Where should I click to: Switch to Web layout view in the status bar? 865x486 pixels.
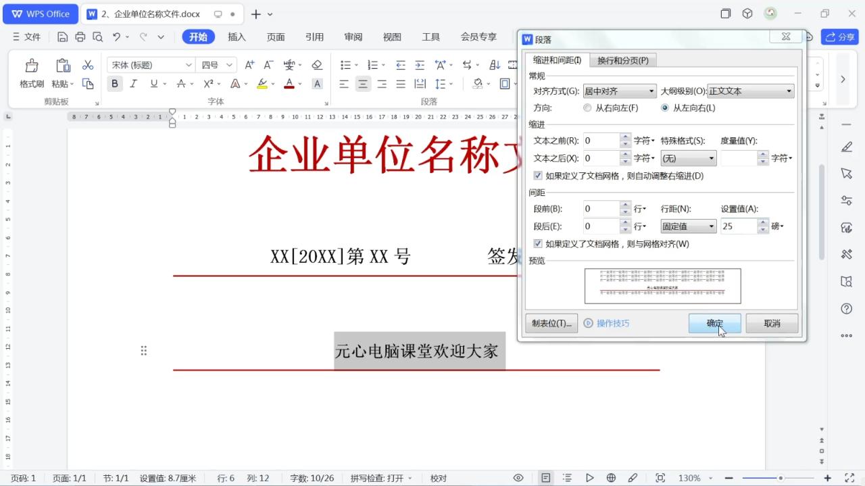tap(611, 478)
